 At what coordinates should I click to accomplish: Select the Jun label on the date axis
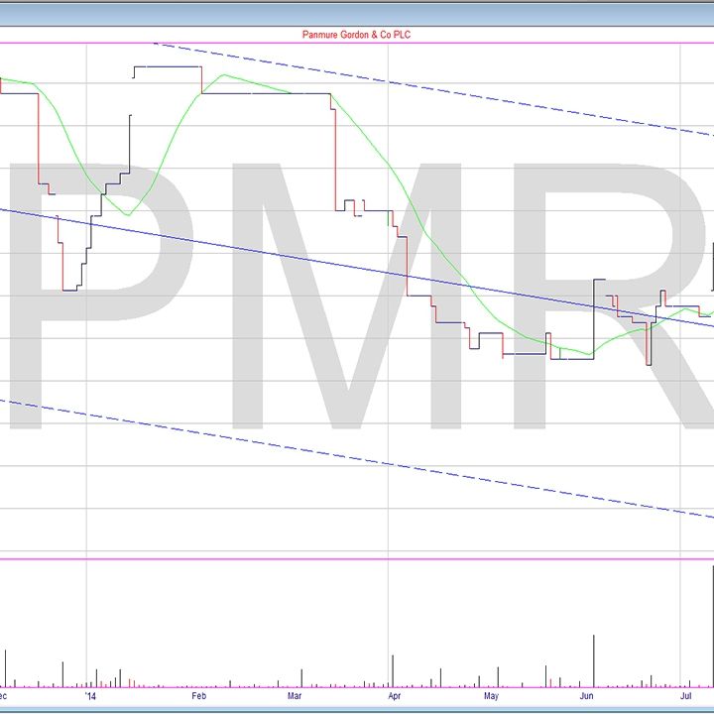(x=587, y=697)
